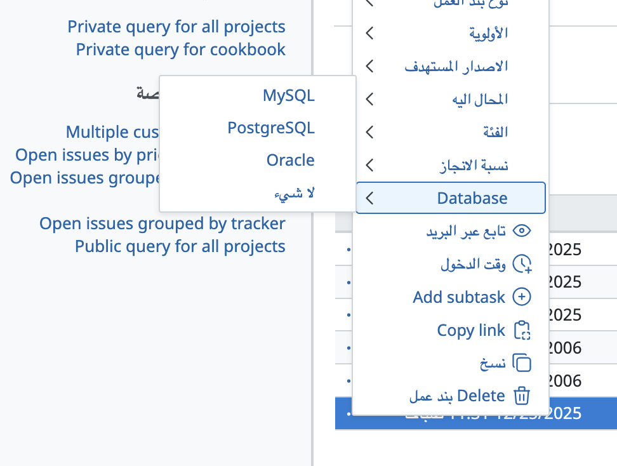This screenshot has height=466, width=617.
Task: Click the trash icon to delete work item
Action: click(521, 396)
